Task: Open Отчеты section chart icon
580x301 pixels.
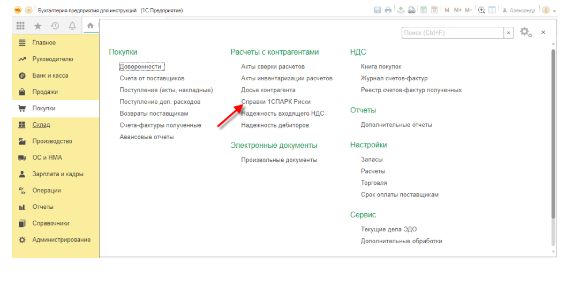Action: (x=22, y=207)
